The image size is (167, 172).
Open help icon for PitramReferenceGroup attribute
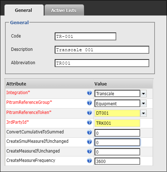(89, 103)
